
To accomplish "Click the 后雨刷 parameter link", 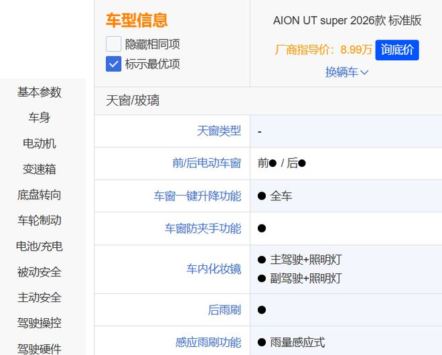I will pos(224,310).
